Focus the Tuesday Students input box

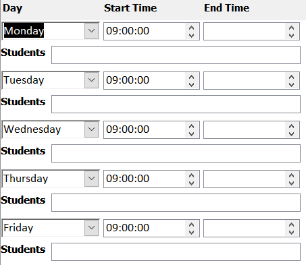(x=176, y=104)
